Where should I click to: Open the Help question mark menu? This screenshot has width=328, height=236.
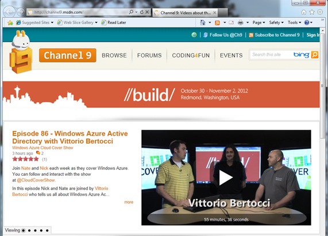(x=308, y=22)
